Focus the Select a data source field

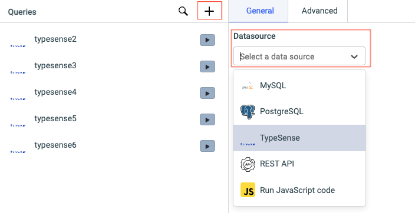(x=299, y=56)
